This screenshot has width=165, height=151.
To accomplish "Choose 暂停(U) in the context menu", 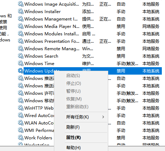I will [73, 91].
